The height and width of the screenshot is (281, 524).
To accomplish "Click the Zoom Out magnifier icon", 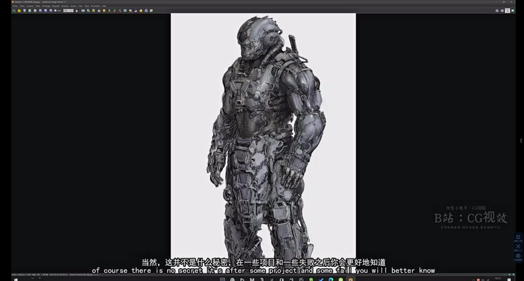I will (x=46, y=11).
